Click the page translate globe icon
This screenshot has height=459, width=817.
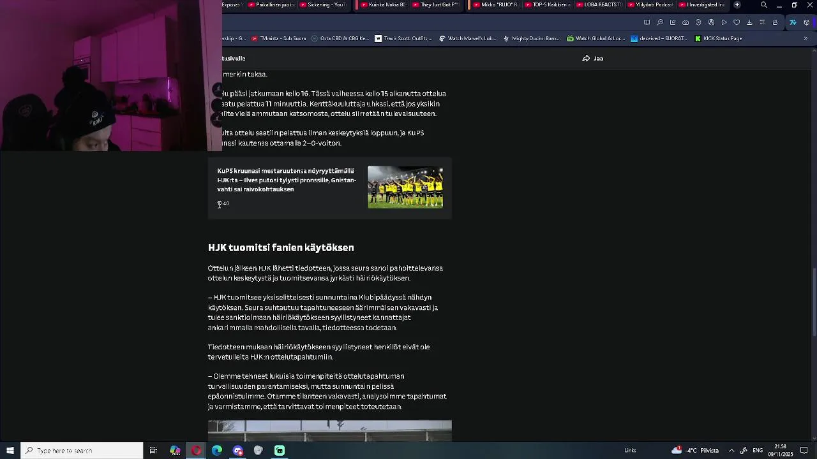[x=711, y=22]
